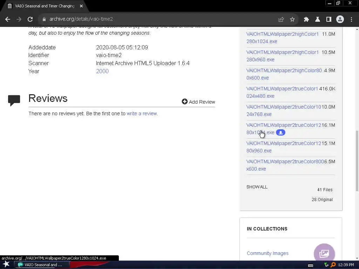
Task: Click the green network tray icon
Action: tap(326, 265)
